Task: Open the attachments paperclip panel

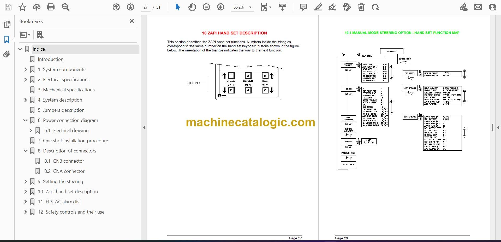Action: pyautogui.click(x=7, y=54)
